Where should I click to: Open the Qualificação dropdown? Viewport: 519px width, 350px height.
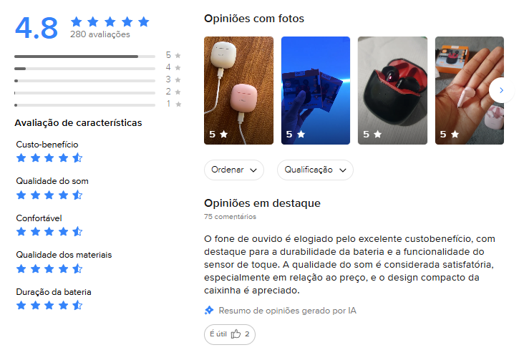point(315,170)
